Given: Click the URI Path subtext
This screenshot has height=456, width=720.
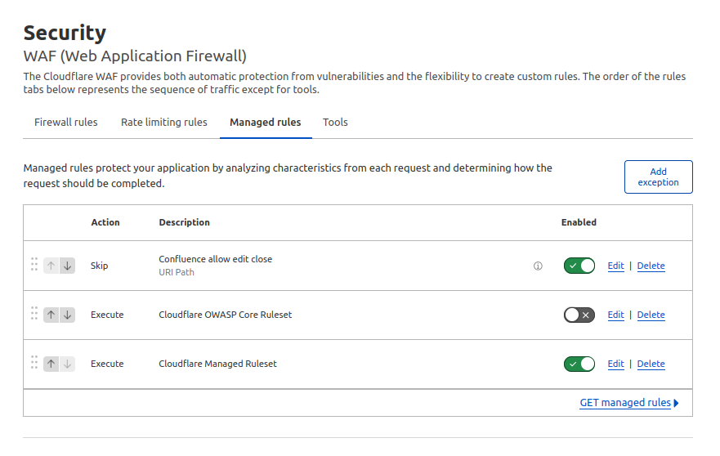Looking at the screenshot, I should [x=177, y=272].
